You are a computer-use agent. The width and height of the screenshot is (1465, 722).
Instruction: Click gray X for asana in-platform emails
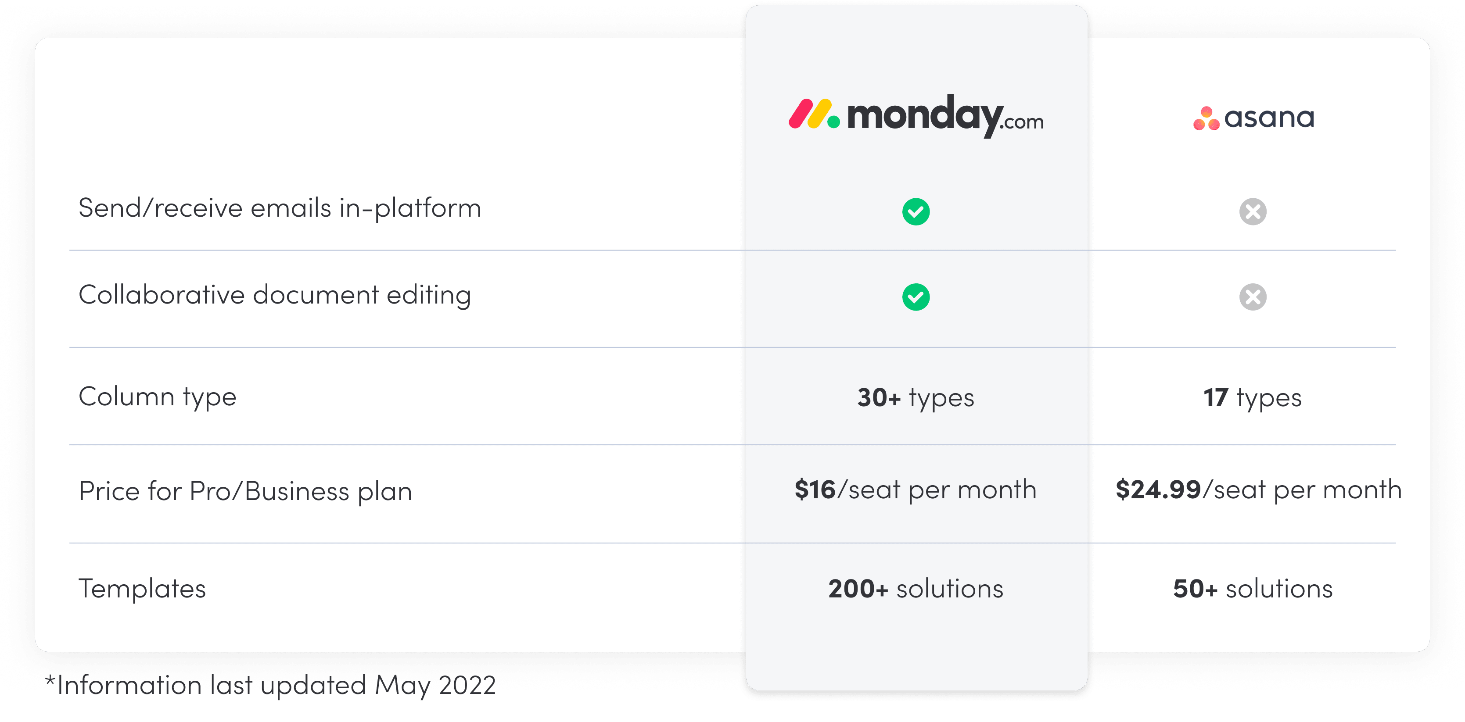pos(1253,211)
